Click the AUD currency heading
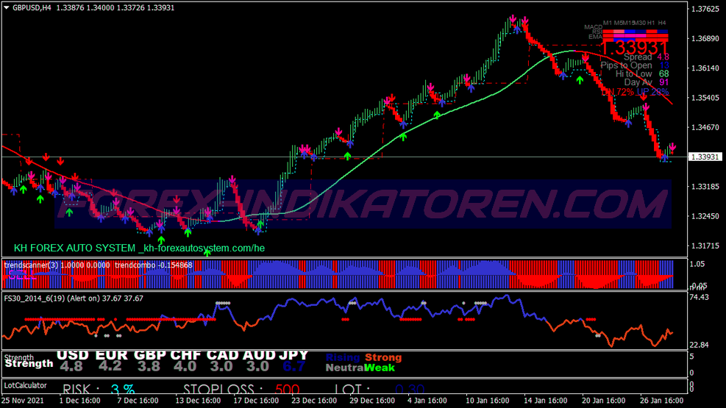This screenshot has height=408, width=726. (258, 355)
